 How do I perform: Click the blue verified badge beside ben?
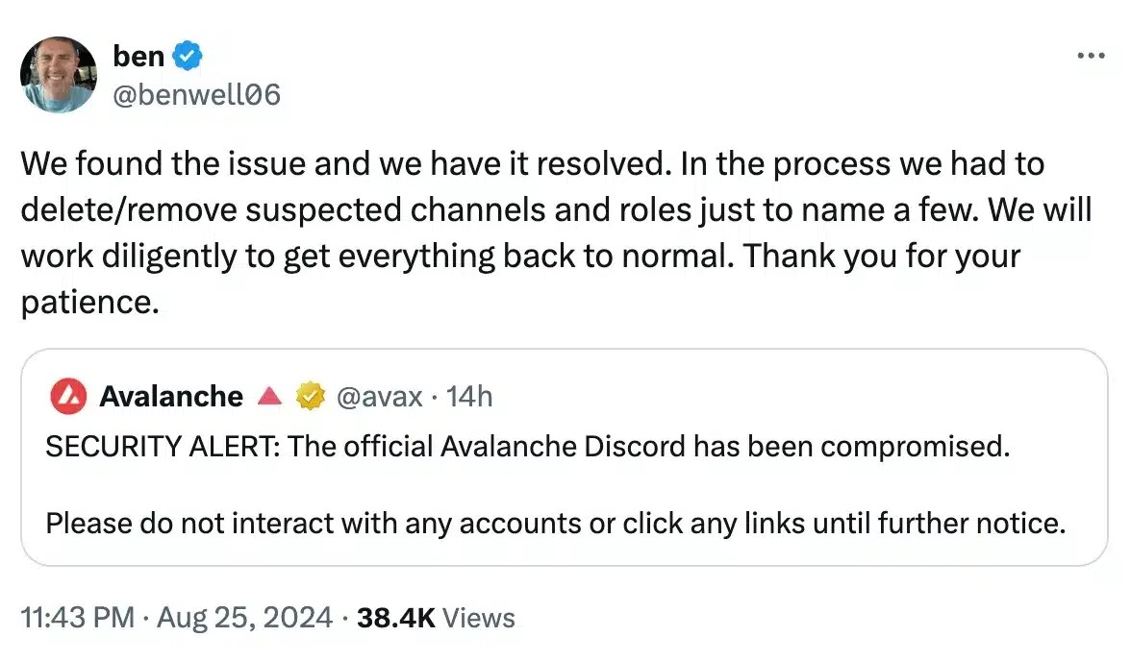coord(188,57)
